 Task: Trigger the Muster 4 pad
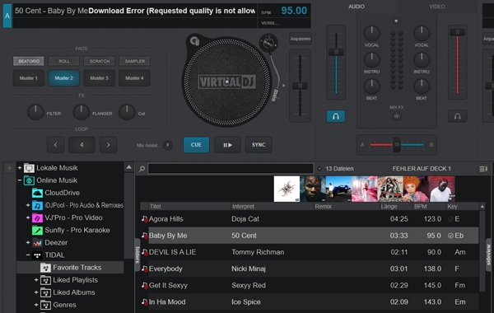(x=134, y=78)
